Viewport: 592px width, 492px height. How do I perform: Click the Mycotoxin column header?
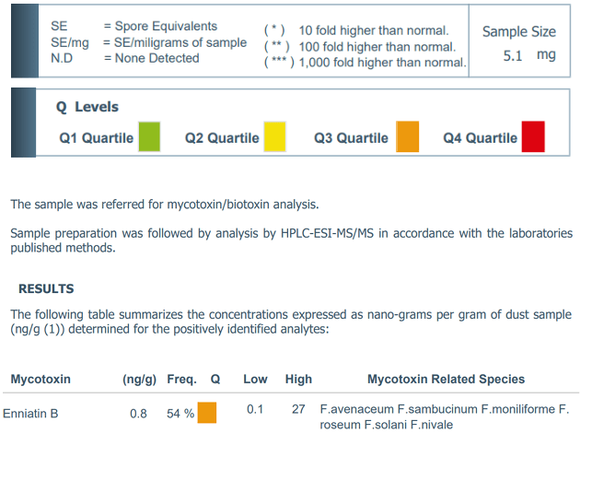point(41,379)
